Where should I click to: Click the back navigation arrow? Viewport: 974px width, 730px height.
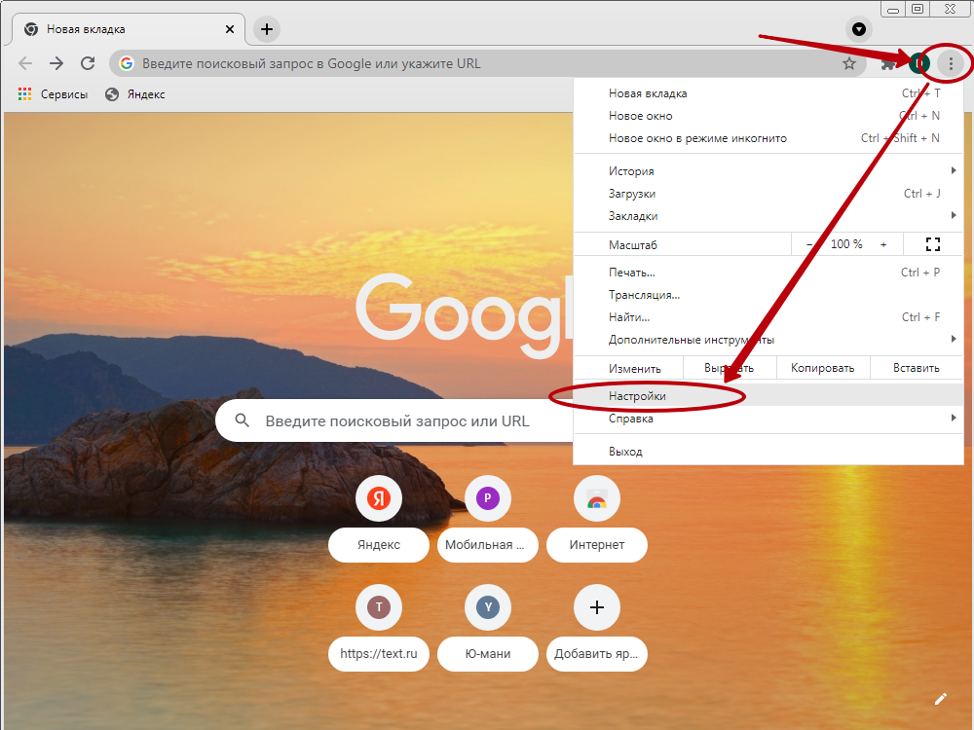(x=25, y=63)
